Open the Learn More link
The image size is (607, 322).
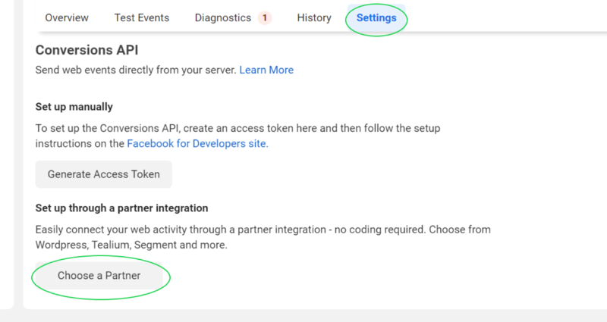pos(266,70)
